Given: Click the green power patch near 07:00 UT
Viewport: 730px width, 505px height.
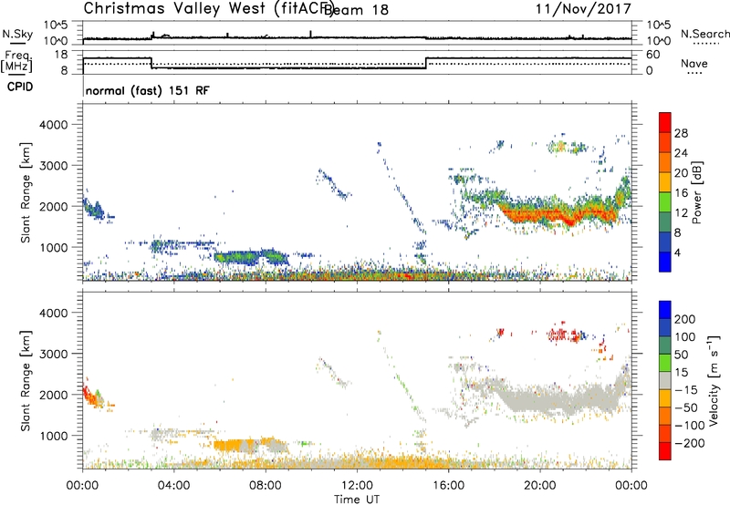Looking at the screenshot, I should pos(242,256).
